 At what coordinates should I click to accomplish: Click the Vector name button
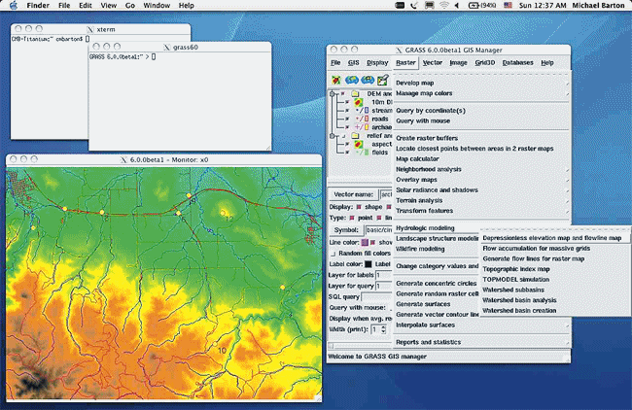[x=354, y=194]
